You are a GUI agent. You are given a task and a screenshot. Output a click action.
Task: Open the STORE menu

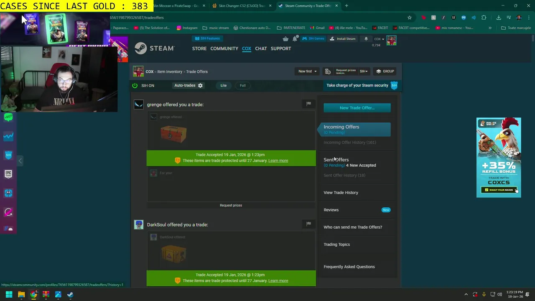tap(199, 48)
